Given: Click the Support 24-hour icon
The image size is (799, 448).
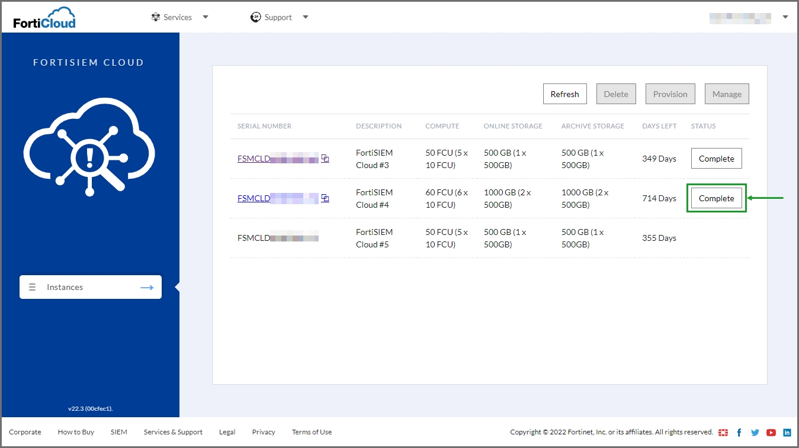Looking at the screenshot, I should (x=256, y=17).
